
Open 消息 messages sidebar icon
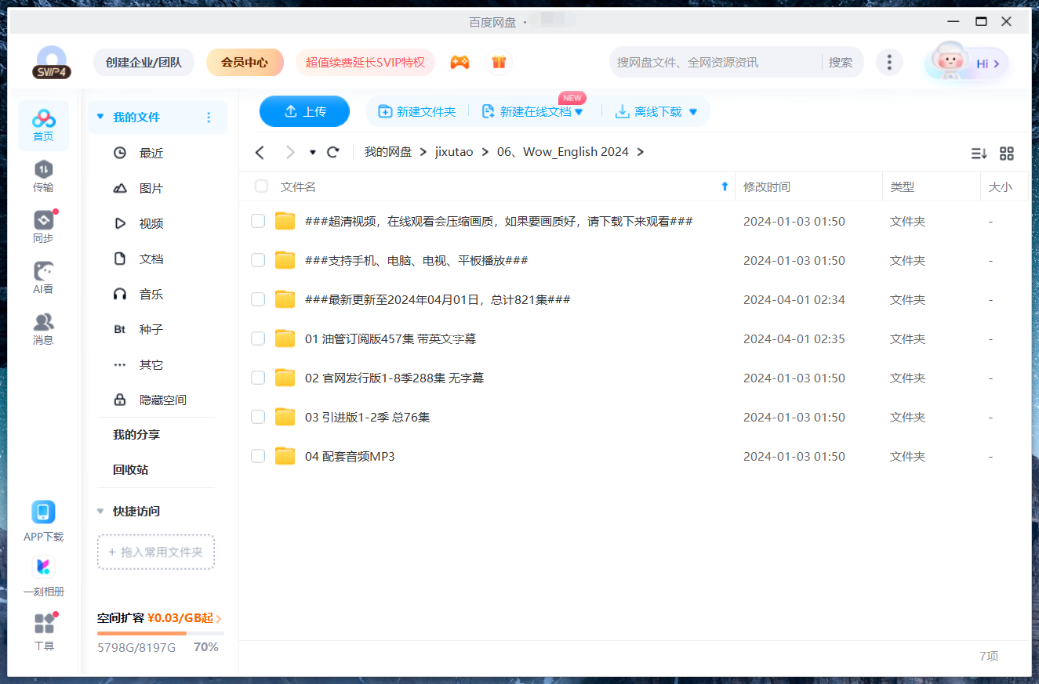point(43,329)
